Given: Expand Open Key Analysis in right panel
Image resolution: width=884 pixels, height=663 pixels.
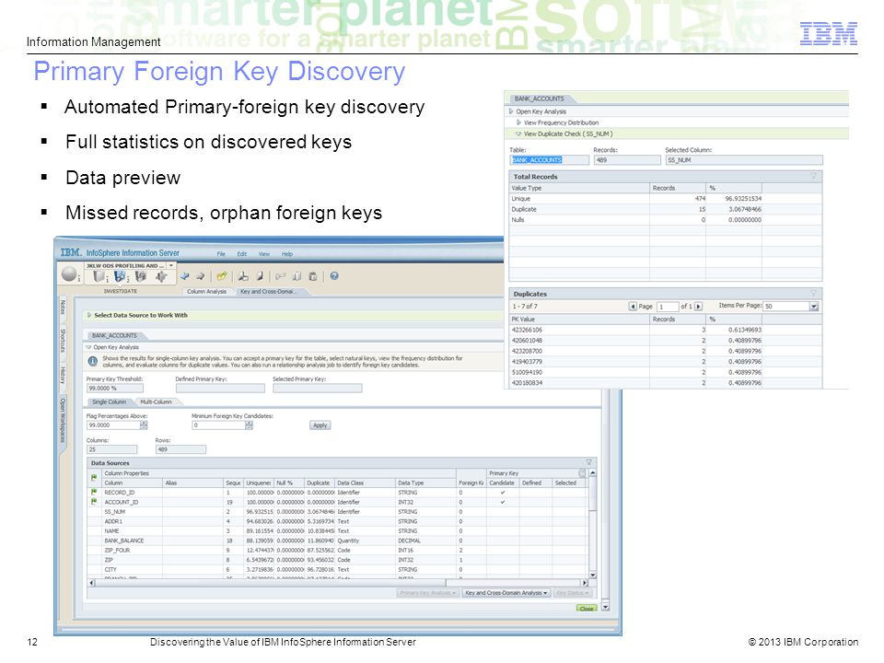Looking at the screenshot, I should pos(511,111).
